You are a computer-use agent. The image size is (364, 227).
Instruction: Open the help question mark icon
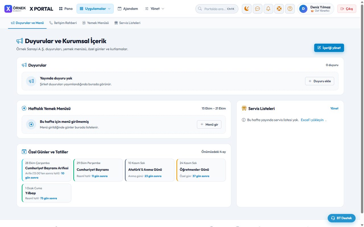click(290, 9)
